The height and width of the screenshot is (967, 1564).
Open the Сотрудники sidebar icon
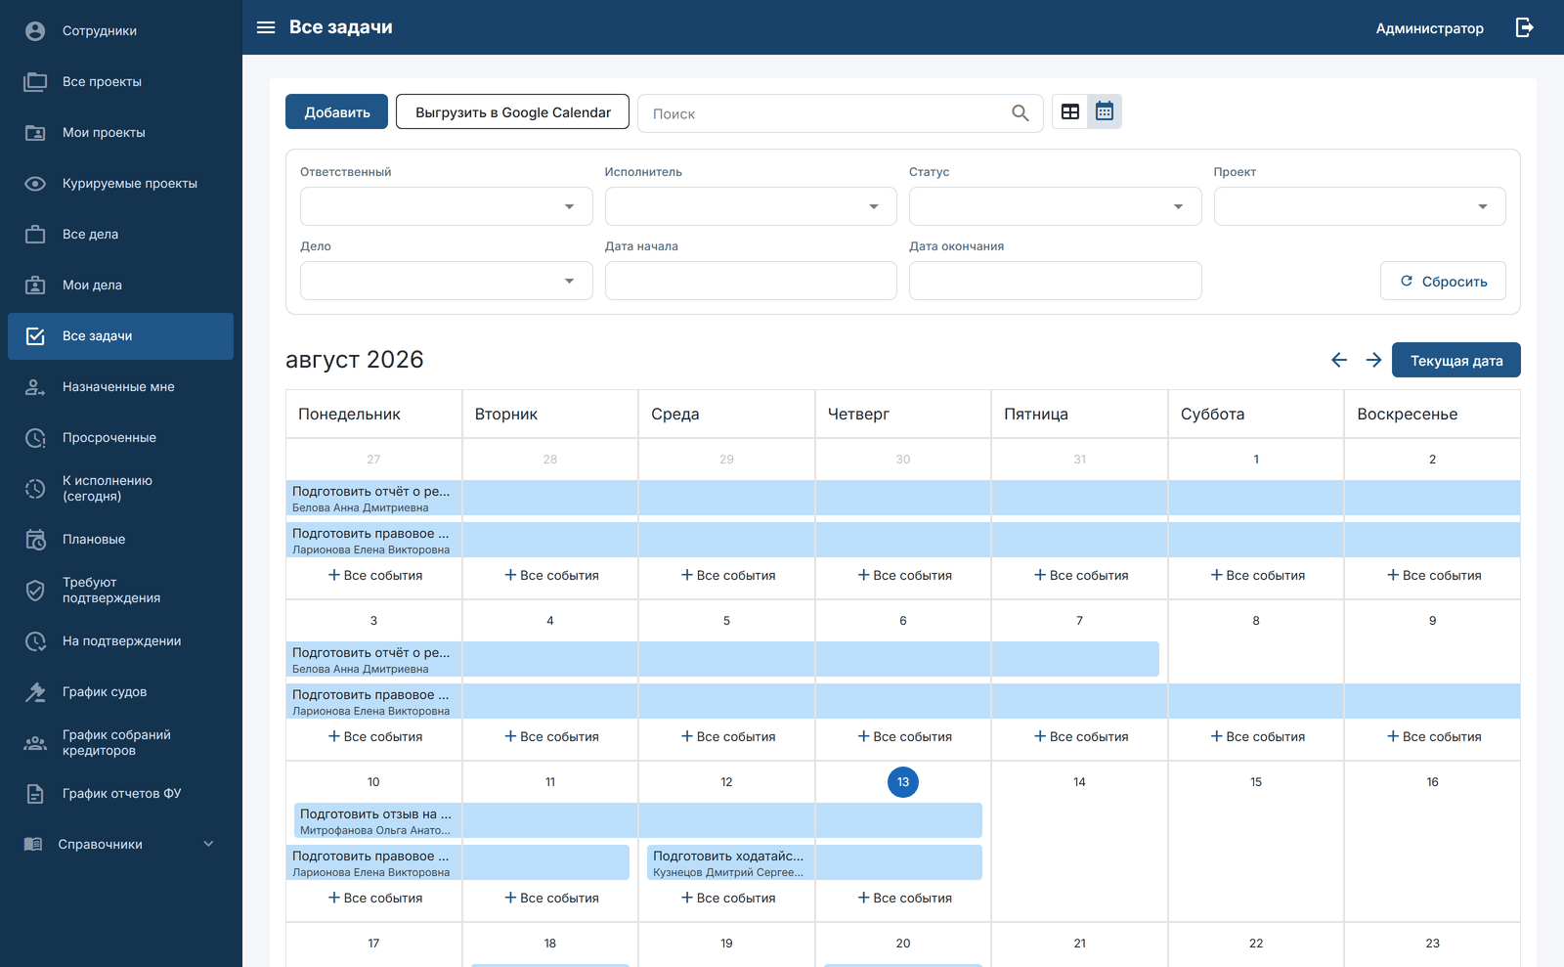pos(35,31)
